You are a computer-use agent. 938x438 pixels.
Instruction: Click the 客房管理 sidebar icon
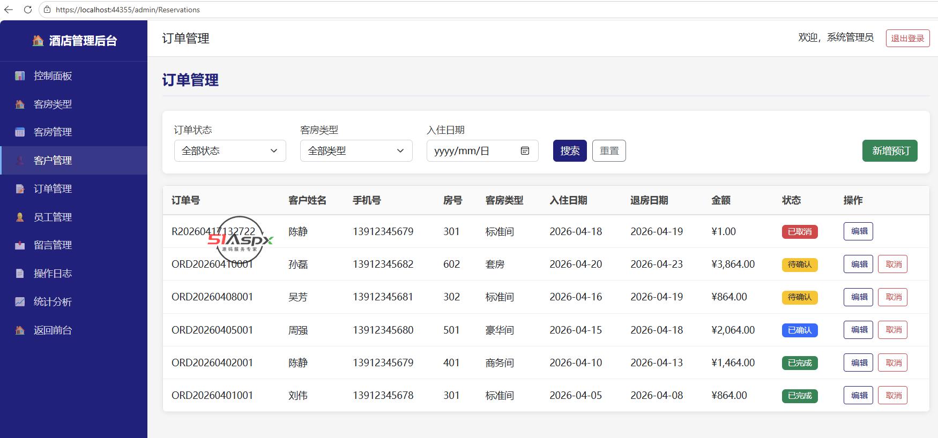[20, 132]
